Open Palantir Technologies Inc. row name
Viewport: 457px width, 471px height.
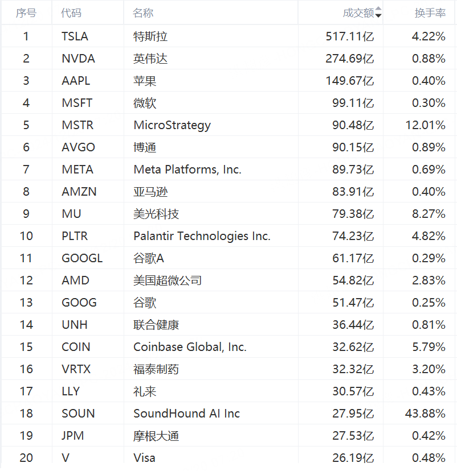(202, 236)
